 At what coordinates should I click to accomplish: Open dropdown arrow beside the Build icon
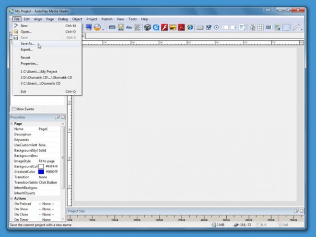pos(103,30)
